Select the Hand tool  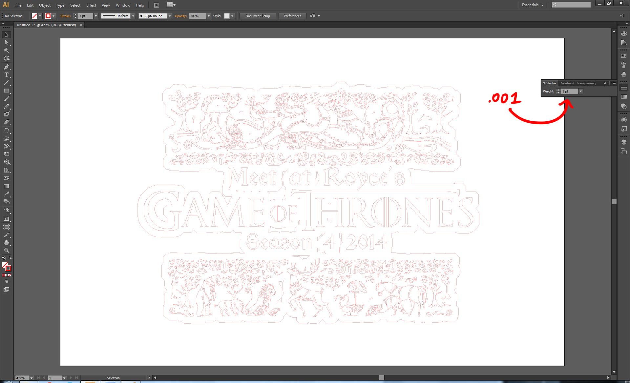click(x=6, y=243)
